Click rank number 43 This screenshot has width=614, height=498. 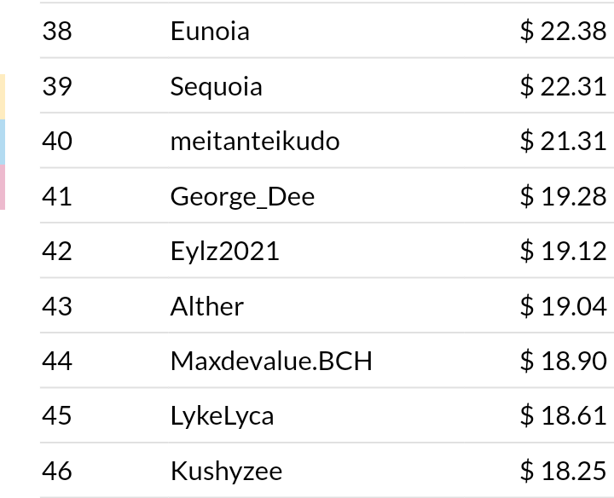[57, 306]
